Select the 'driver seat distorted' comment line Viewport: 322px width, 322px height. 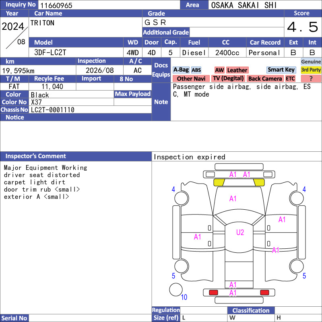click(42, 175)
